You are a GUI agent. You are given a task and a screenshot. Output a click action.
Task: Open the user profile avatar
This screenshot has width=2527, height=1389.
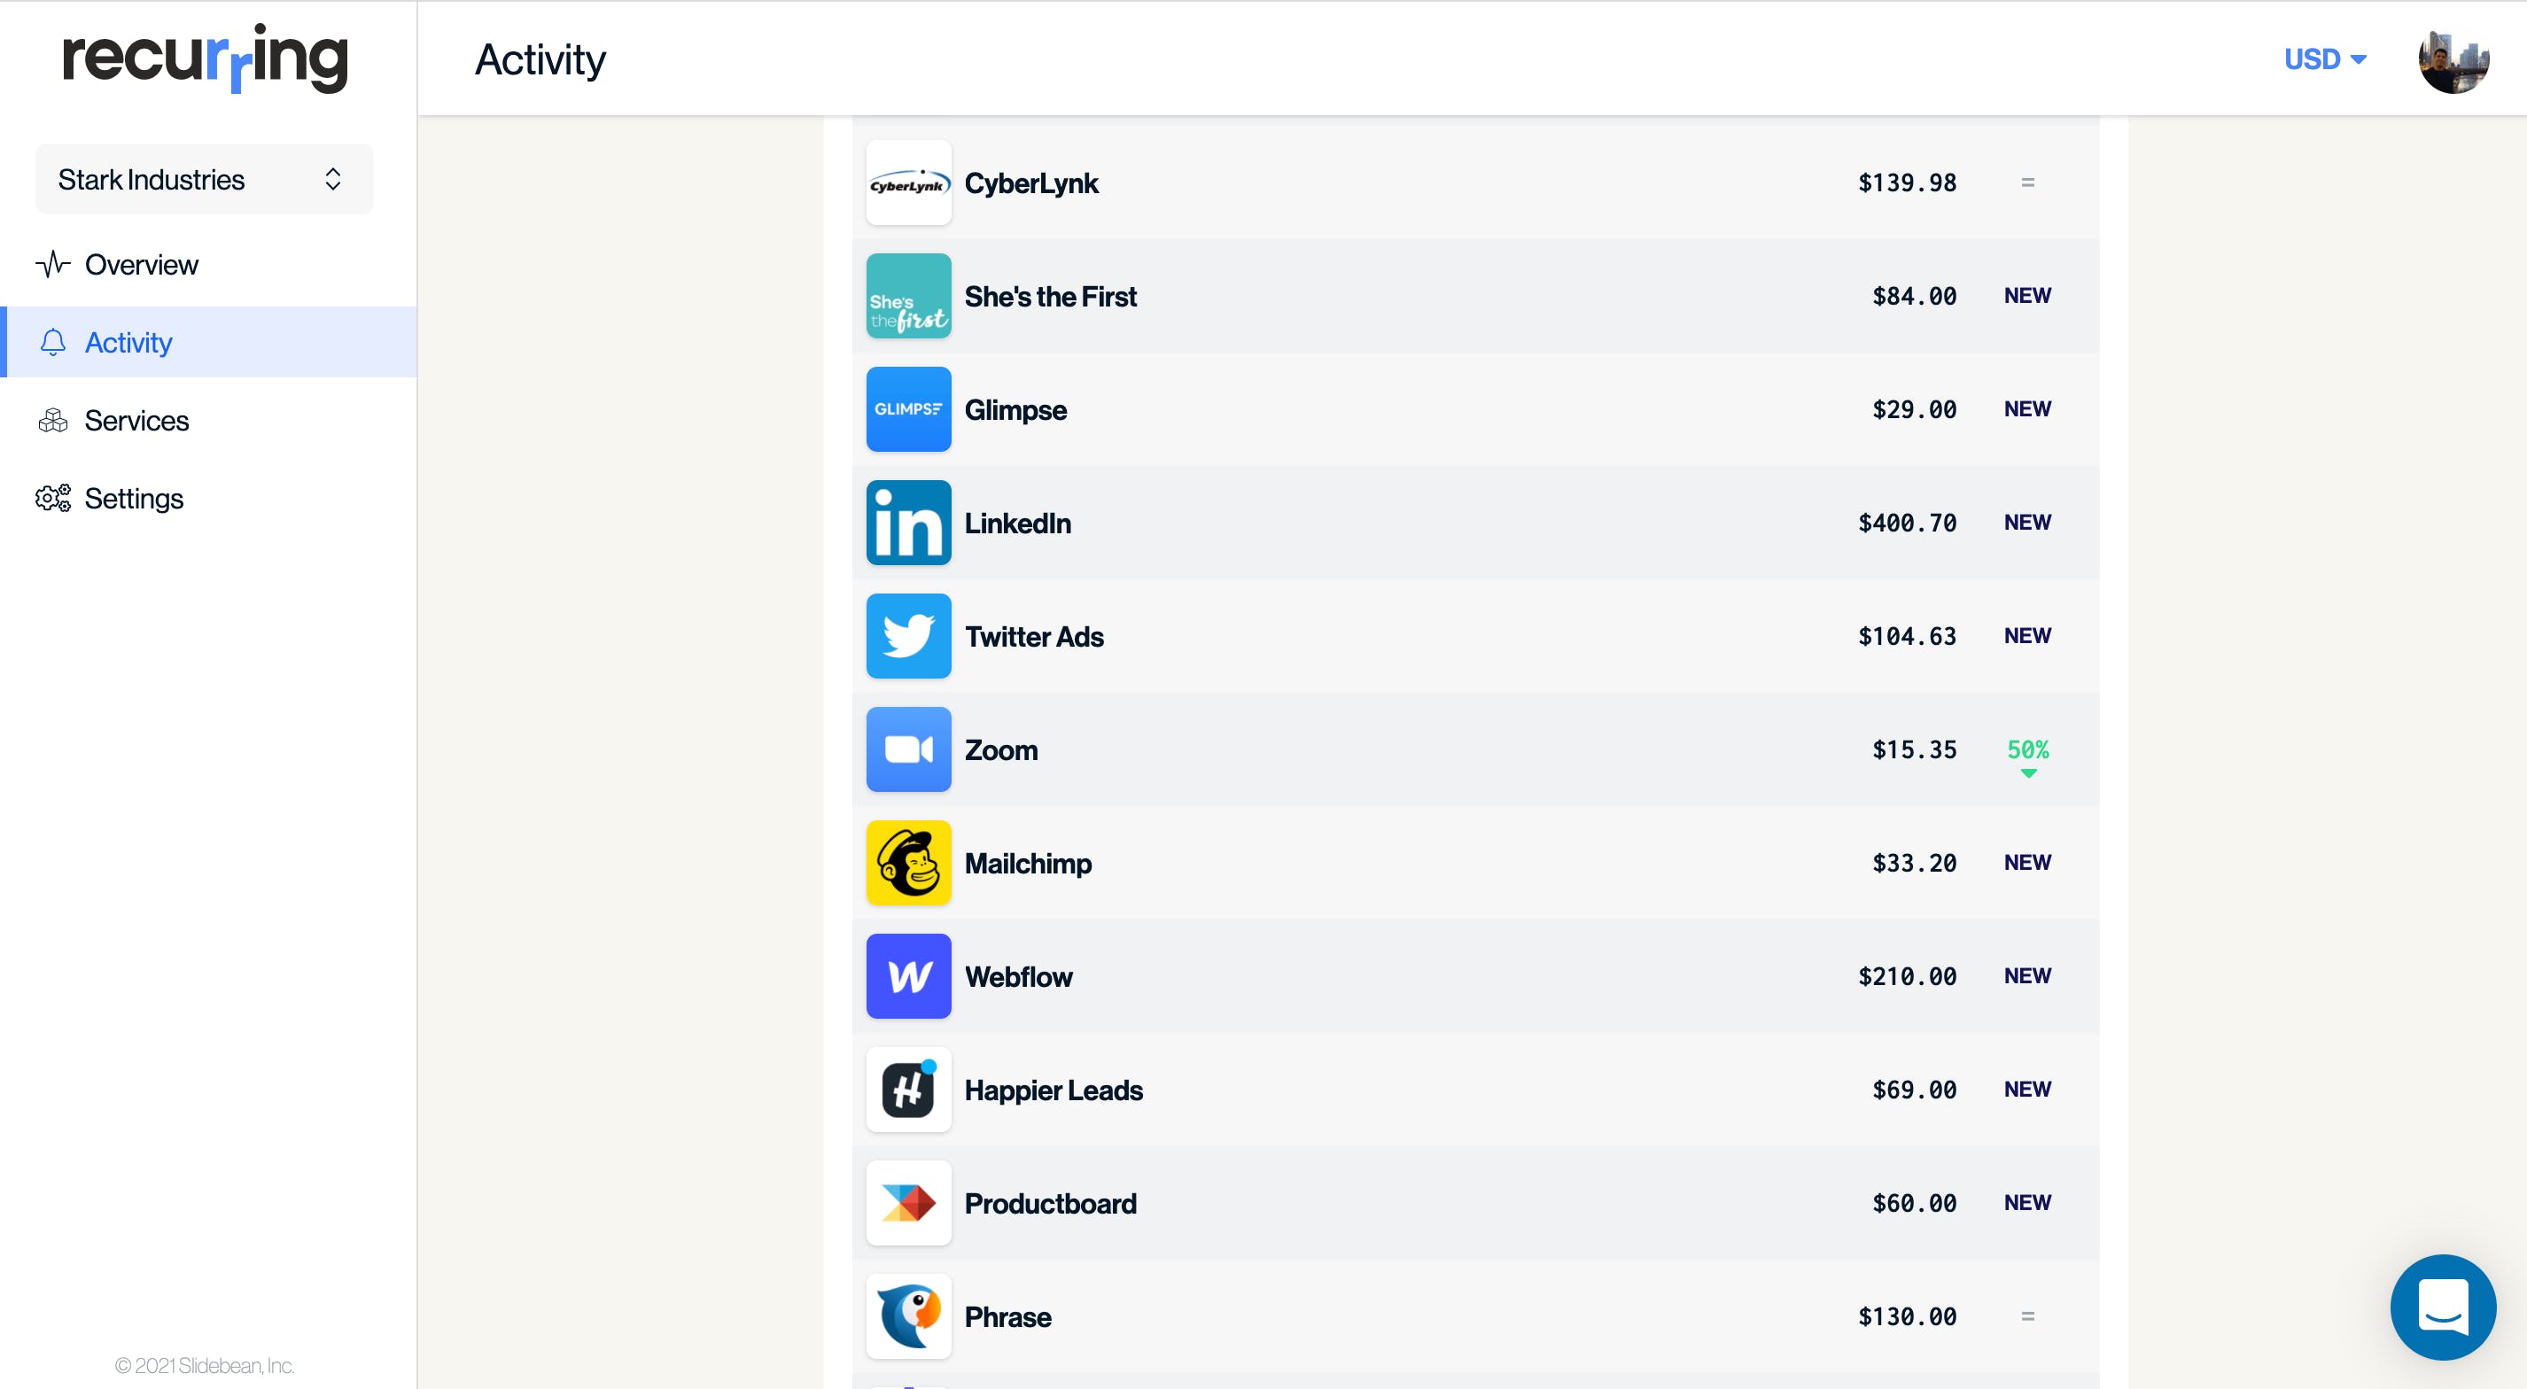coord(2453,60)
